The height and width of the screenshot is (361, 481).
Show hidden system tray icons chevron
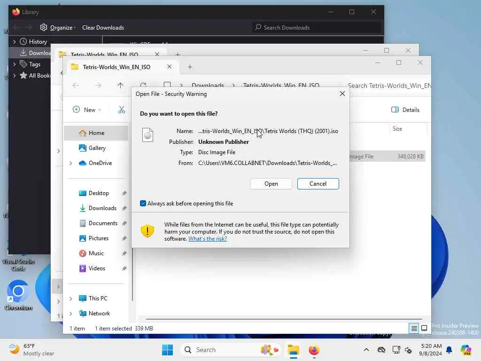(x=366, y=350)
